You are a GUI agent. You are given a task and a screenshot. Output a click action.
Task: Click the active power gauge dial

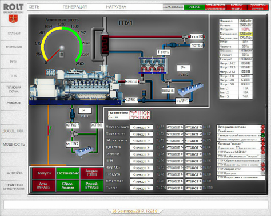point(62,44)
